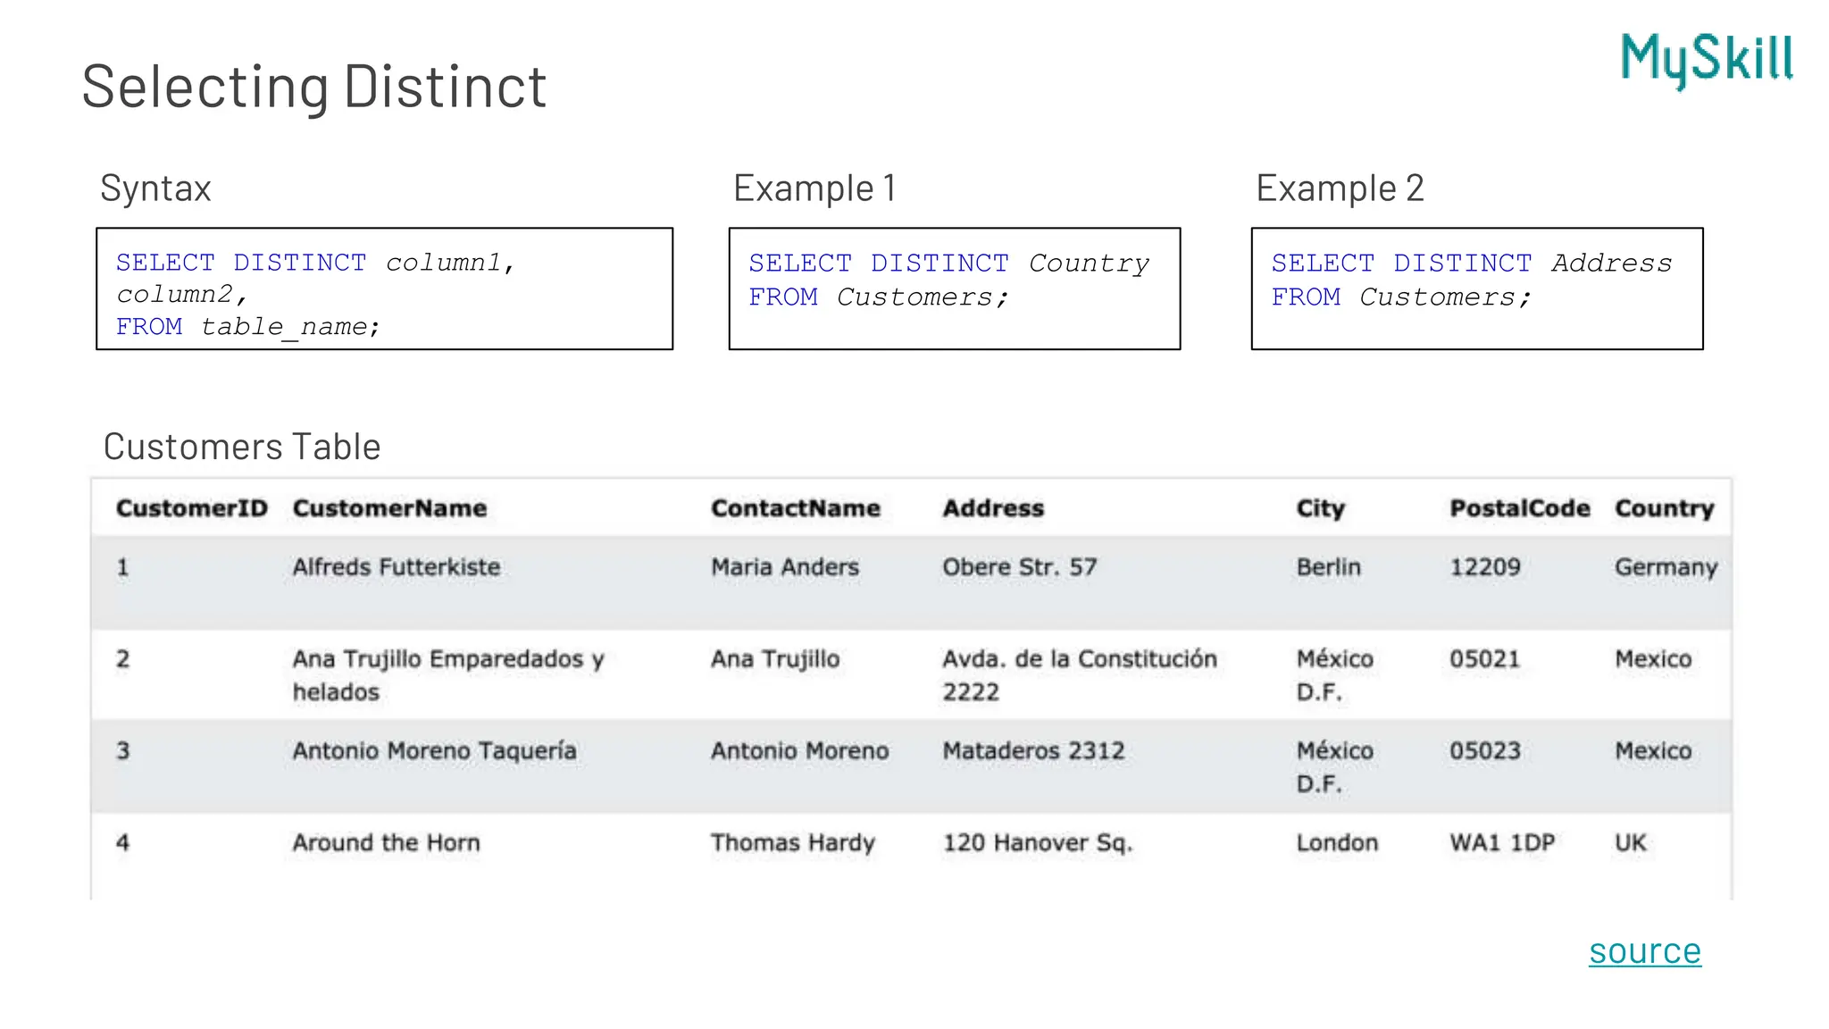Screen dimensions: 1829x1029
Task: Click the Germany country cell
Action: tap(1666, 567)
